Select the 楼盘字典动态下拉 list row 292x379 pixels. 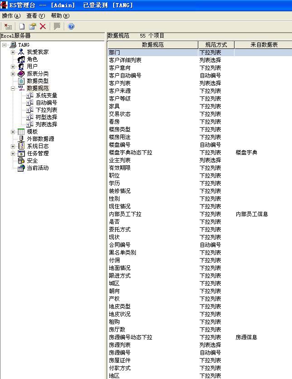(130, 153)
